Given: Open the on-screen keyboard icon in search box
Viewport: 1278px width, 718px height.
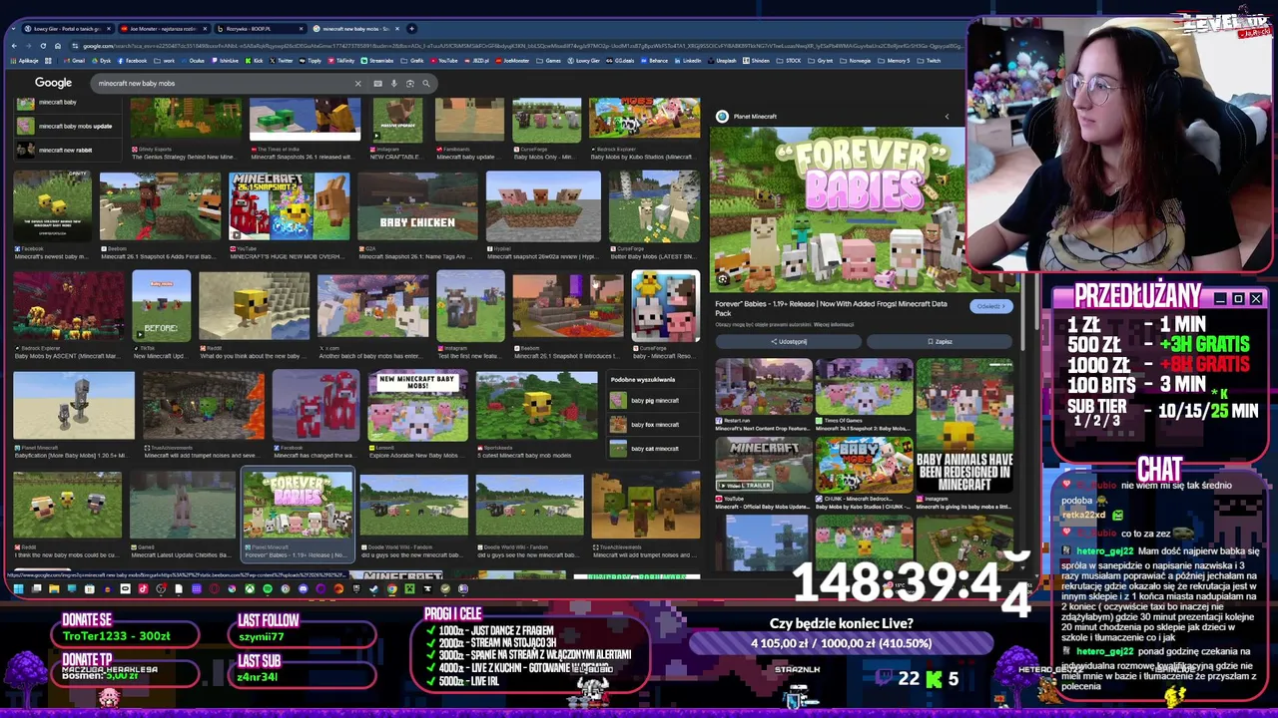Looking at the screenshot, I should pos(377,84).
